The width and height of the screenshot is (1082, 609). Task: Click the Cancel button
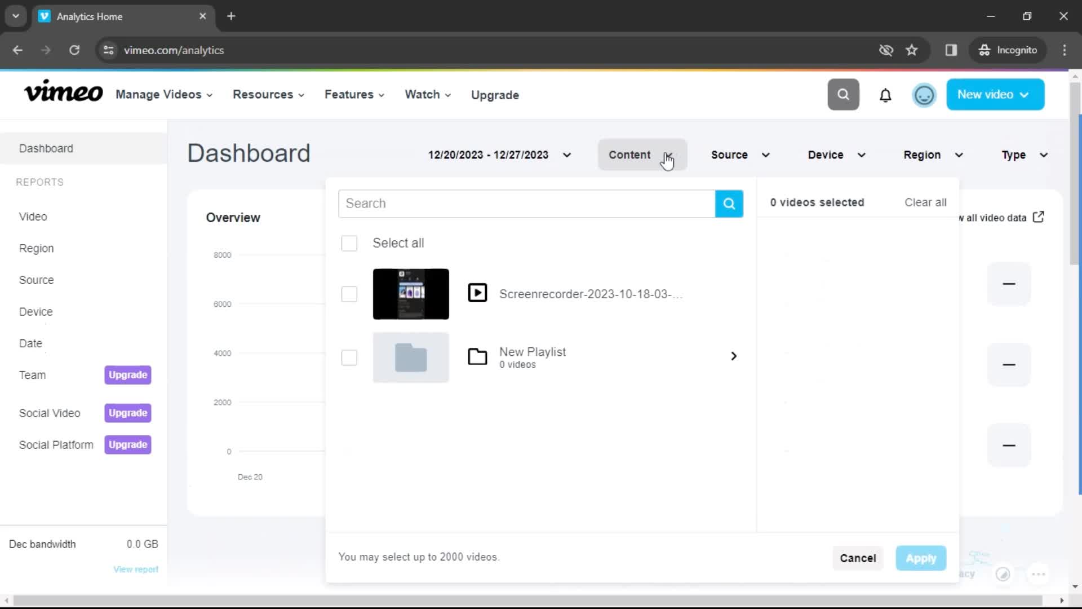[x=858, y=558]
